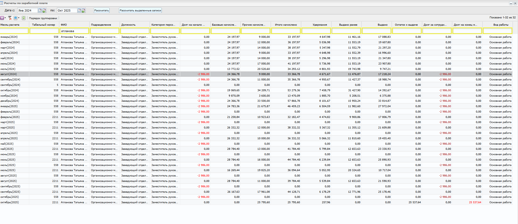Screen dimensions: 518x224
Task: Minimize the payroll calculations panel
Action: (511, 3)
